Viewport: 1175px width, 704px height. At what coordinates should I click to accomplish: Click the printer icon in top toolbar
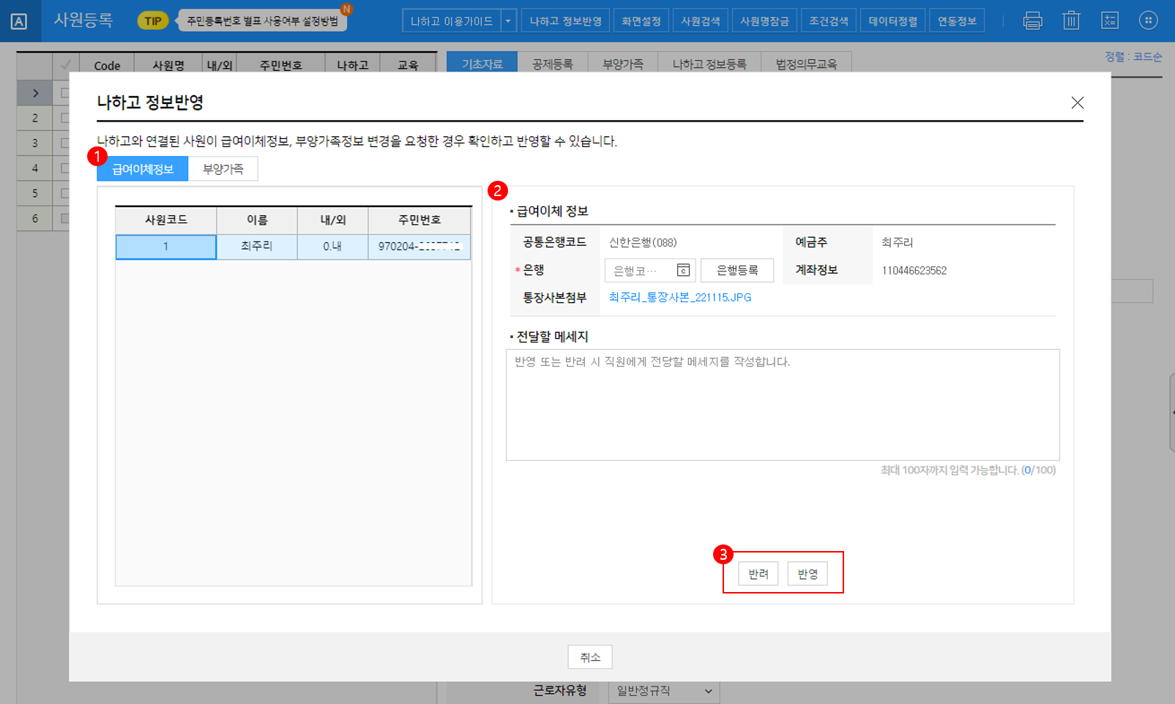coord(1032,20)
